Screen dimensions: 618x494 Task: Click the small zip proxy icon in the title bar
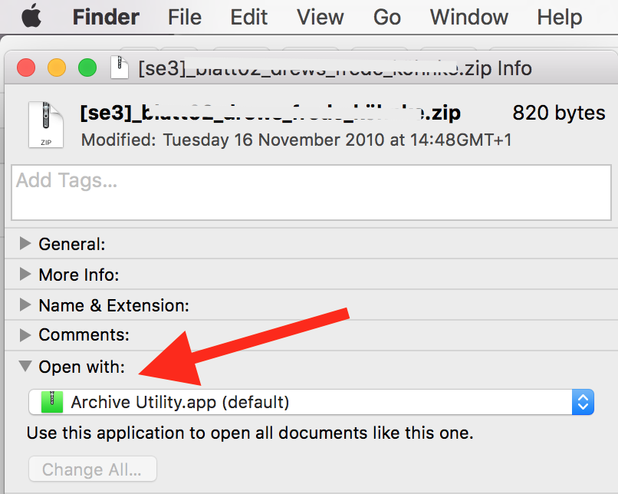tap(119, 68)
